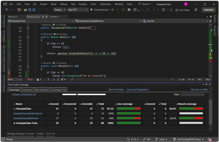
Task: Open editor settings gear icon above Toolbox
Action: (x=211, y=17)
